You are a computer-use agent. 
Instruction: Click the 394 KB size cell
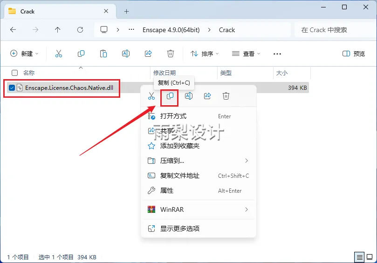click(297, 88)
